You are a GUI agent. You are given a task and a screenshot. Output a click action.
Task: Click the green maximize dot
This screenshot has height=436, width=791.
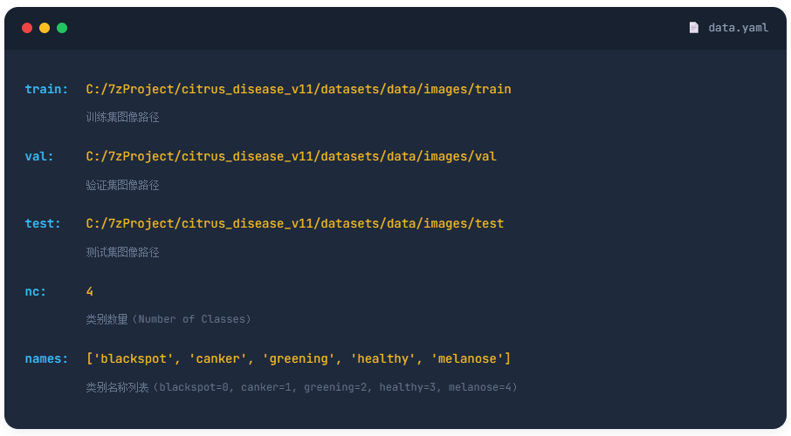pyautogui.click(x=62, y=28)
